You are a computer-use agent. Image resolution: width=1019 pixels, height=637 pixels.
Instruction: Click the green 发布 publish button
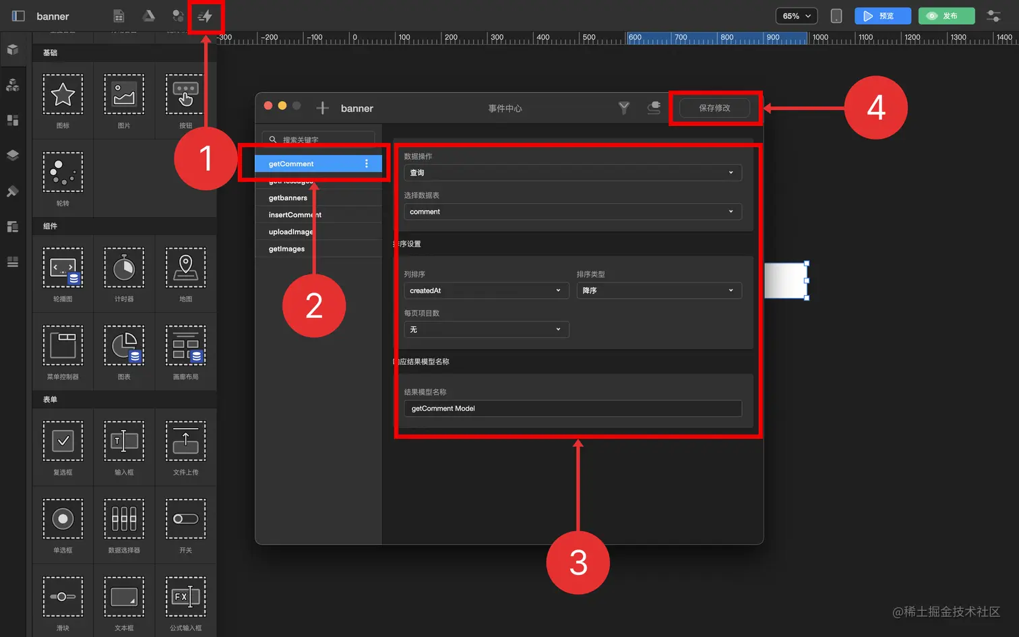[x=946, y=16]
